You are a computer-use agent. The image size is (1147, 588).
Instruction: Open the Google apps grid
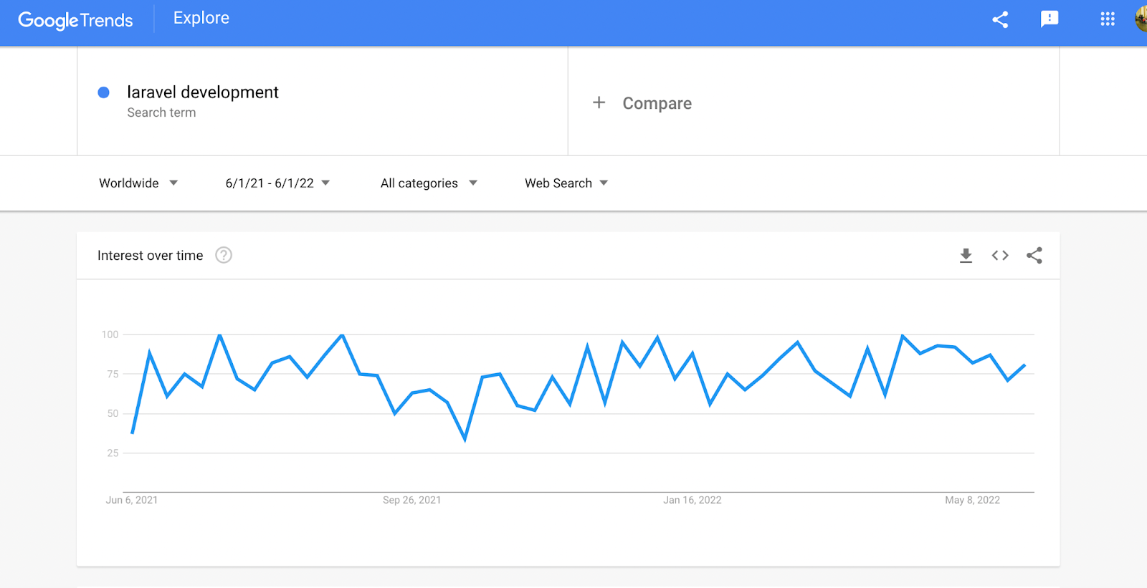[1107, 19]
